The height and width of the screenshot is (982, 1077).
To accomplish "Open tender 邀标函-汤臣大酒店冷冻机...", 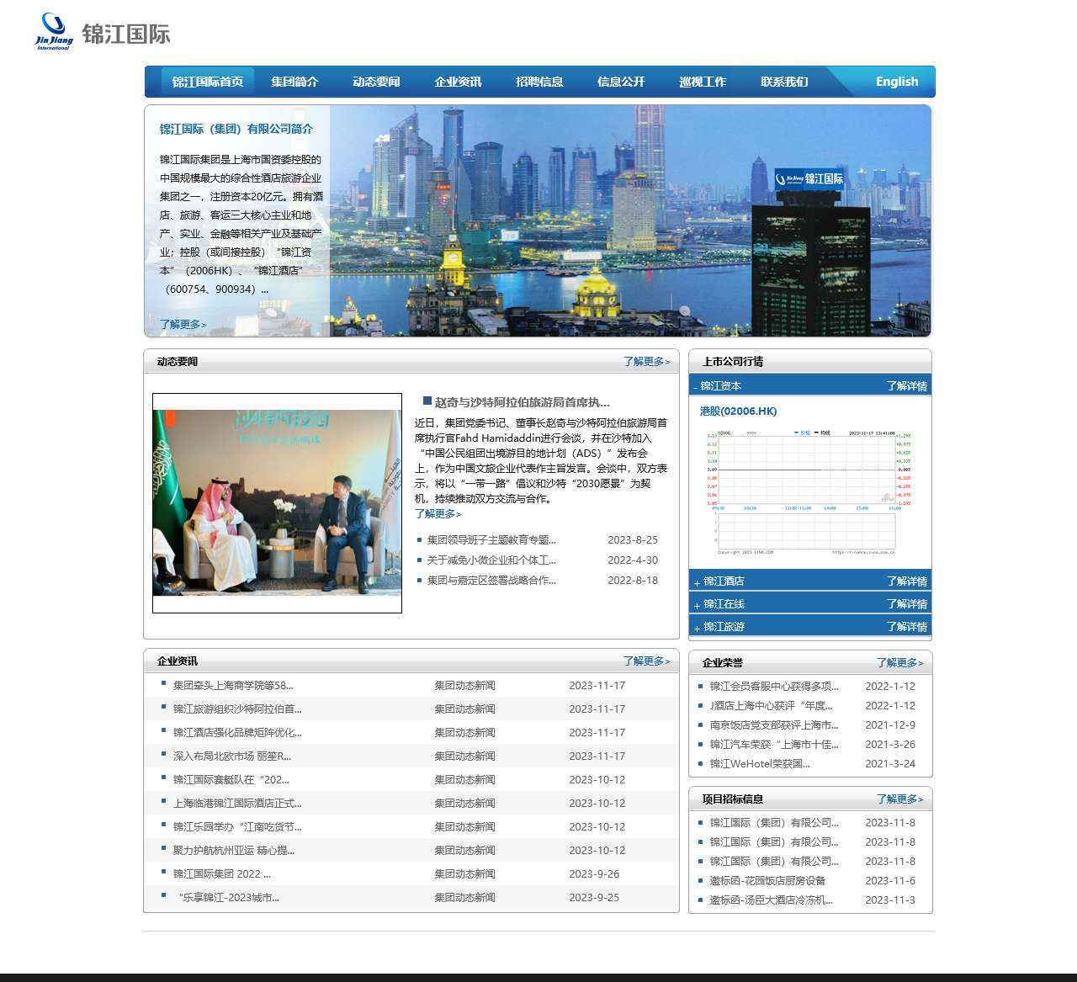I will [772, 900].
